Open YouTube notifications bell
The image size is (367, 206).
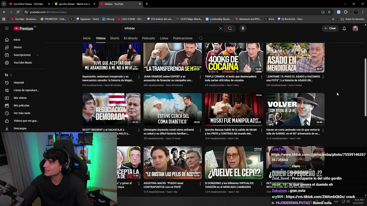[344, 28]
